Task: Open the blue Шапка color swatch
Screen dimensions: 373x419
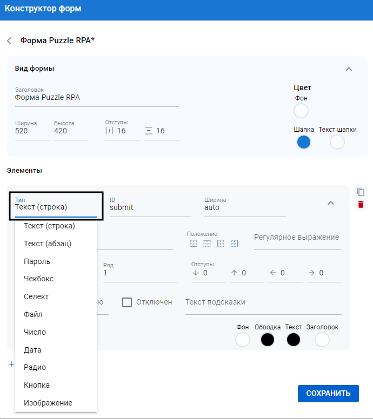Action: pos(304,142)
